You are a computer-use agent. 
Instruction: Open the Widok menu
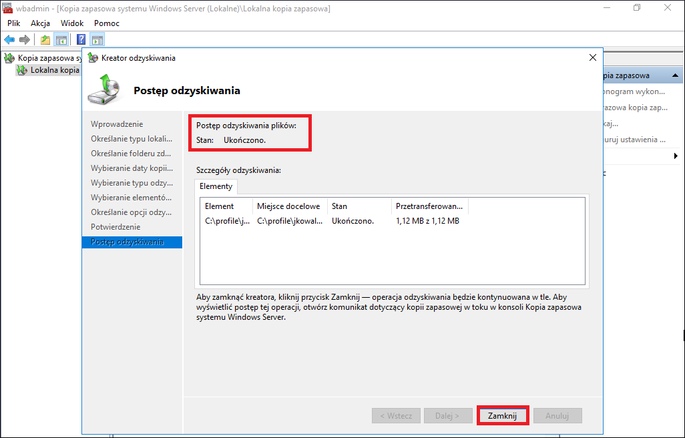click(72, 23)
